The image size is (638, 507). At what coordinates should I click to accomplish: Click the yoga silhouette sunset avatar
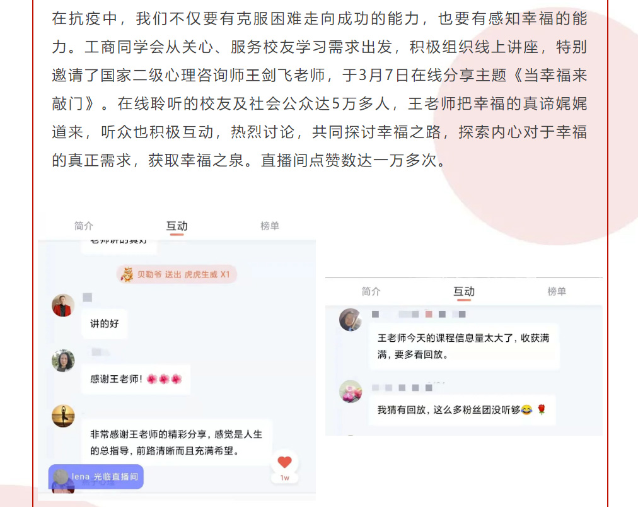(x=63, y=416)
